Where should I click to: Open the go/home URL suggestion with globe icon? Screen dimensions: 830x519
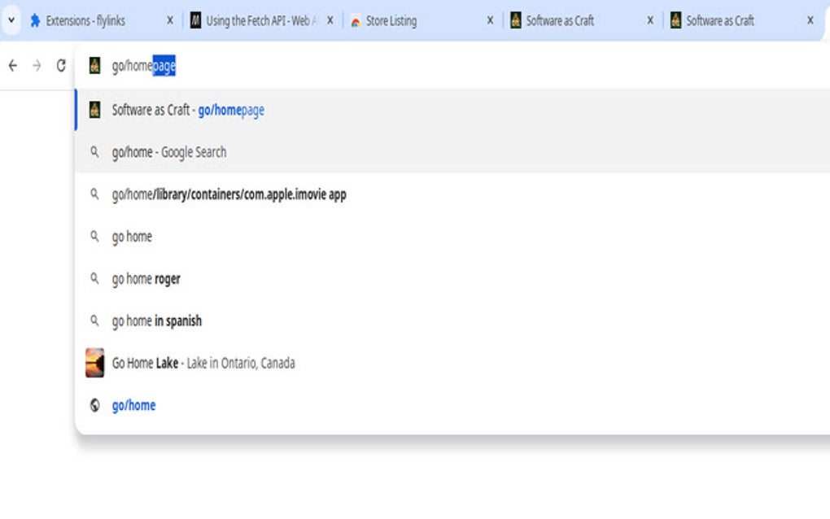point(133,405)
